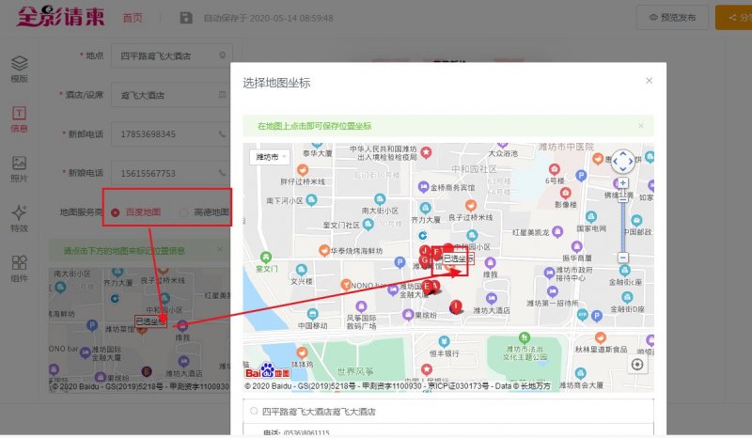Click the orange share button
The height and width of the screenshot is (438, 752).
734,17
